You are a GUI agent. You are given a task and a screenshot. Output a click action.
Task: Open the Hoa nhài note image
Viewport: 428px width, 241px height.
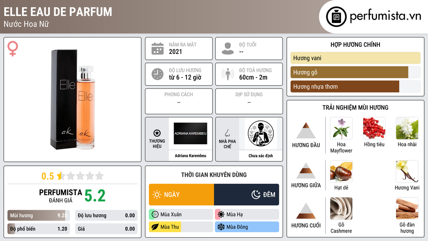(x=407, y=128)
